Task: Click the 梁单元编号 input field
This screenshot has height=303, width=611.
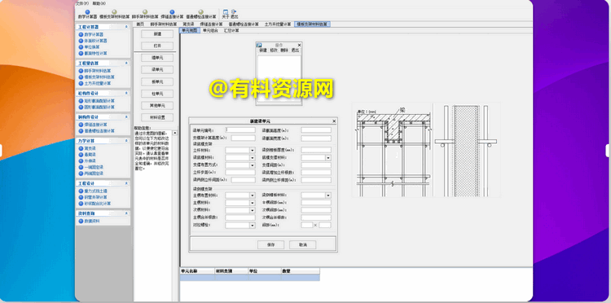Action: 241,130
